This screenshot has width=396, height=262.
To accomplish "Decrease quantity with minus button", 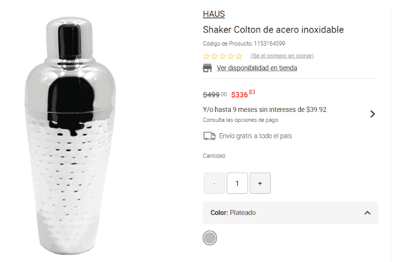I will tap(214, 183).
